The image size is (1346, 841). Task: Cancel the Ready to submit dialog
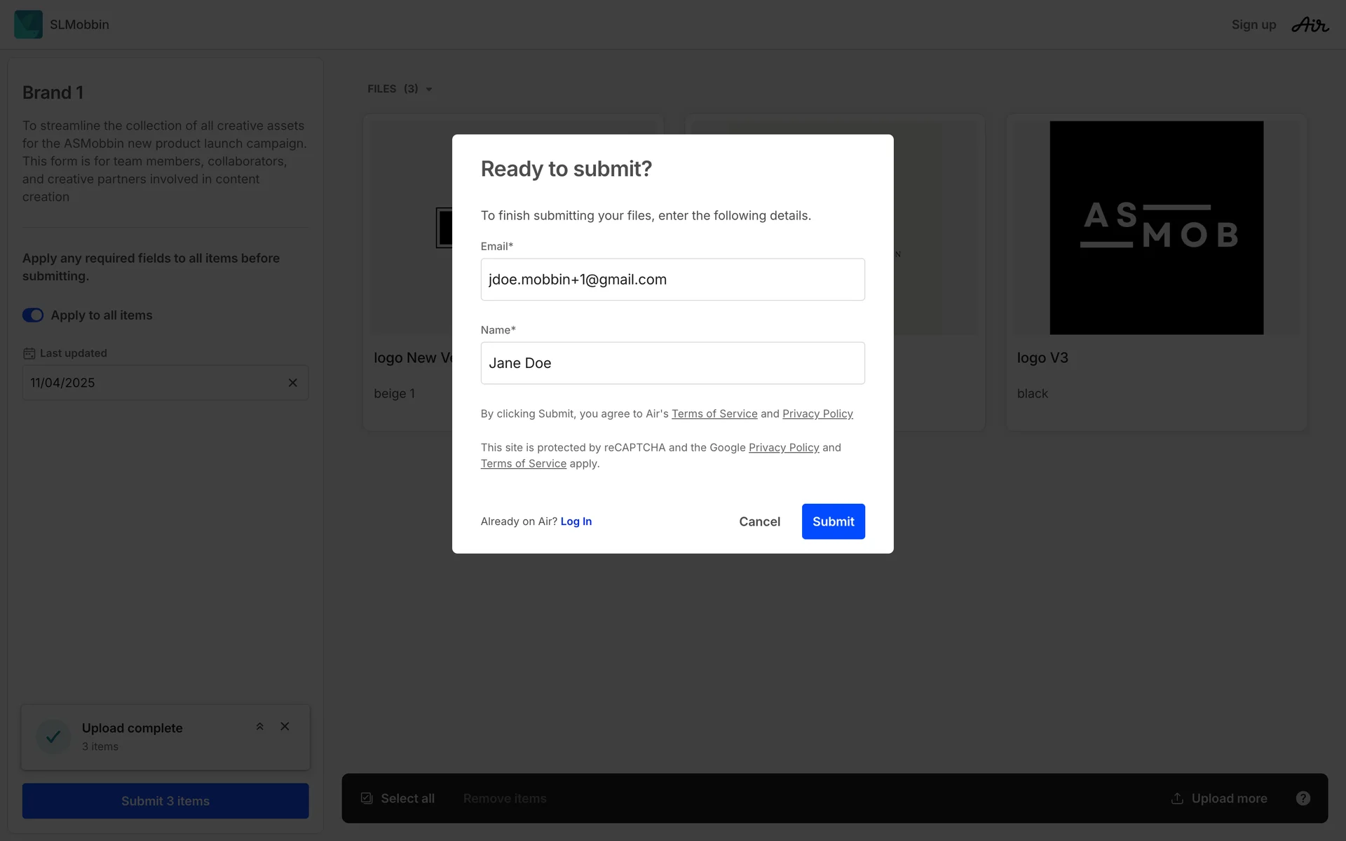(759, 521)
